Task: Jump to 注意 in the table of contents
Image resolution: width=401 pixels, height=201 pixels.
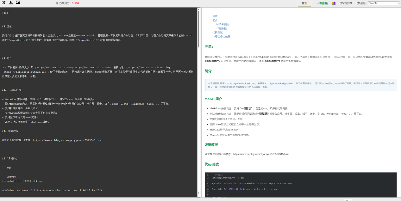Action: tap(215, 16)
